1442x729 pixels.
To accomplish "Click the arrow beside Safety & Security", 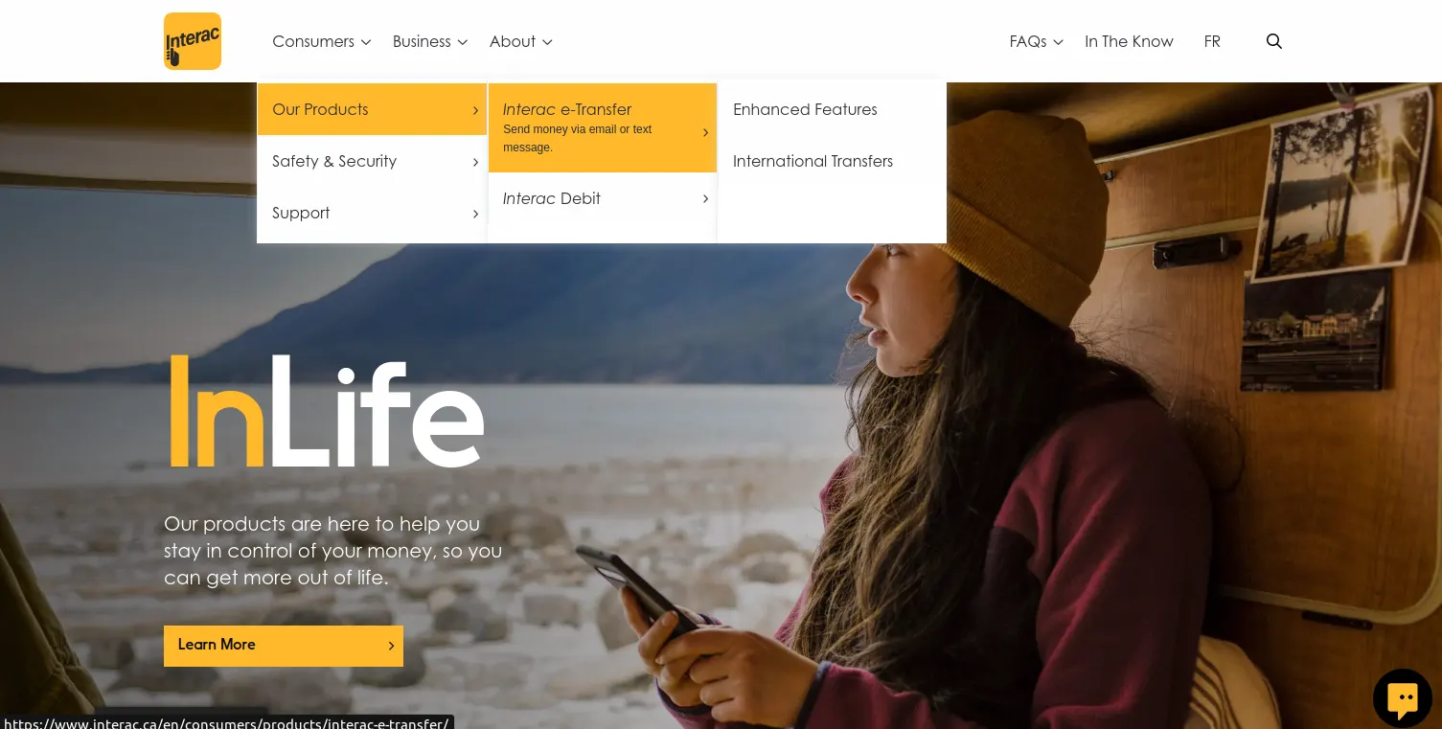I will tap(475, 162).
